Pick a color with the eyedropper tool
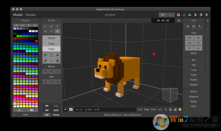The image size is (221, 131). 45,61
